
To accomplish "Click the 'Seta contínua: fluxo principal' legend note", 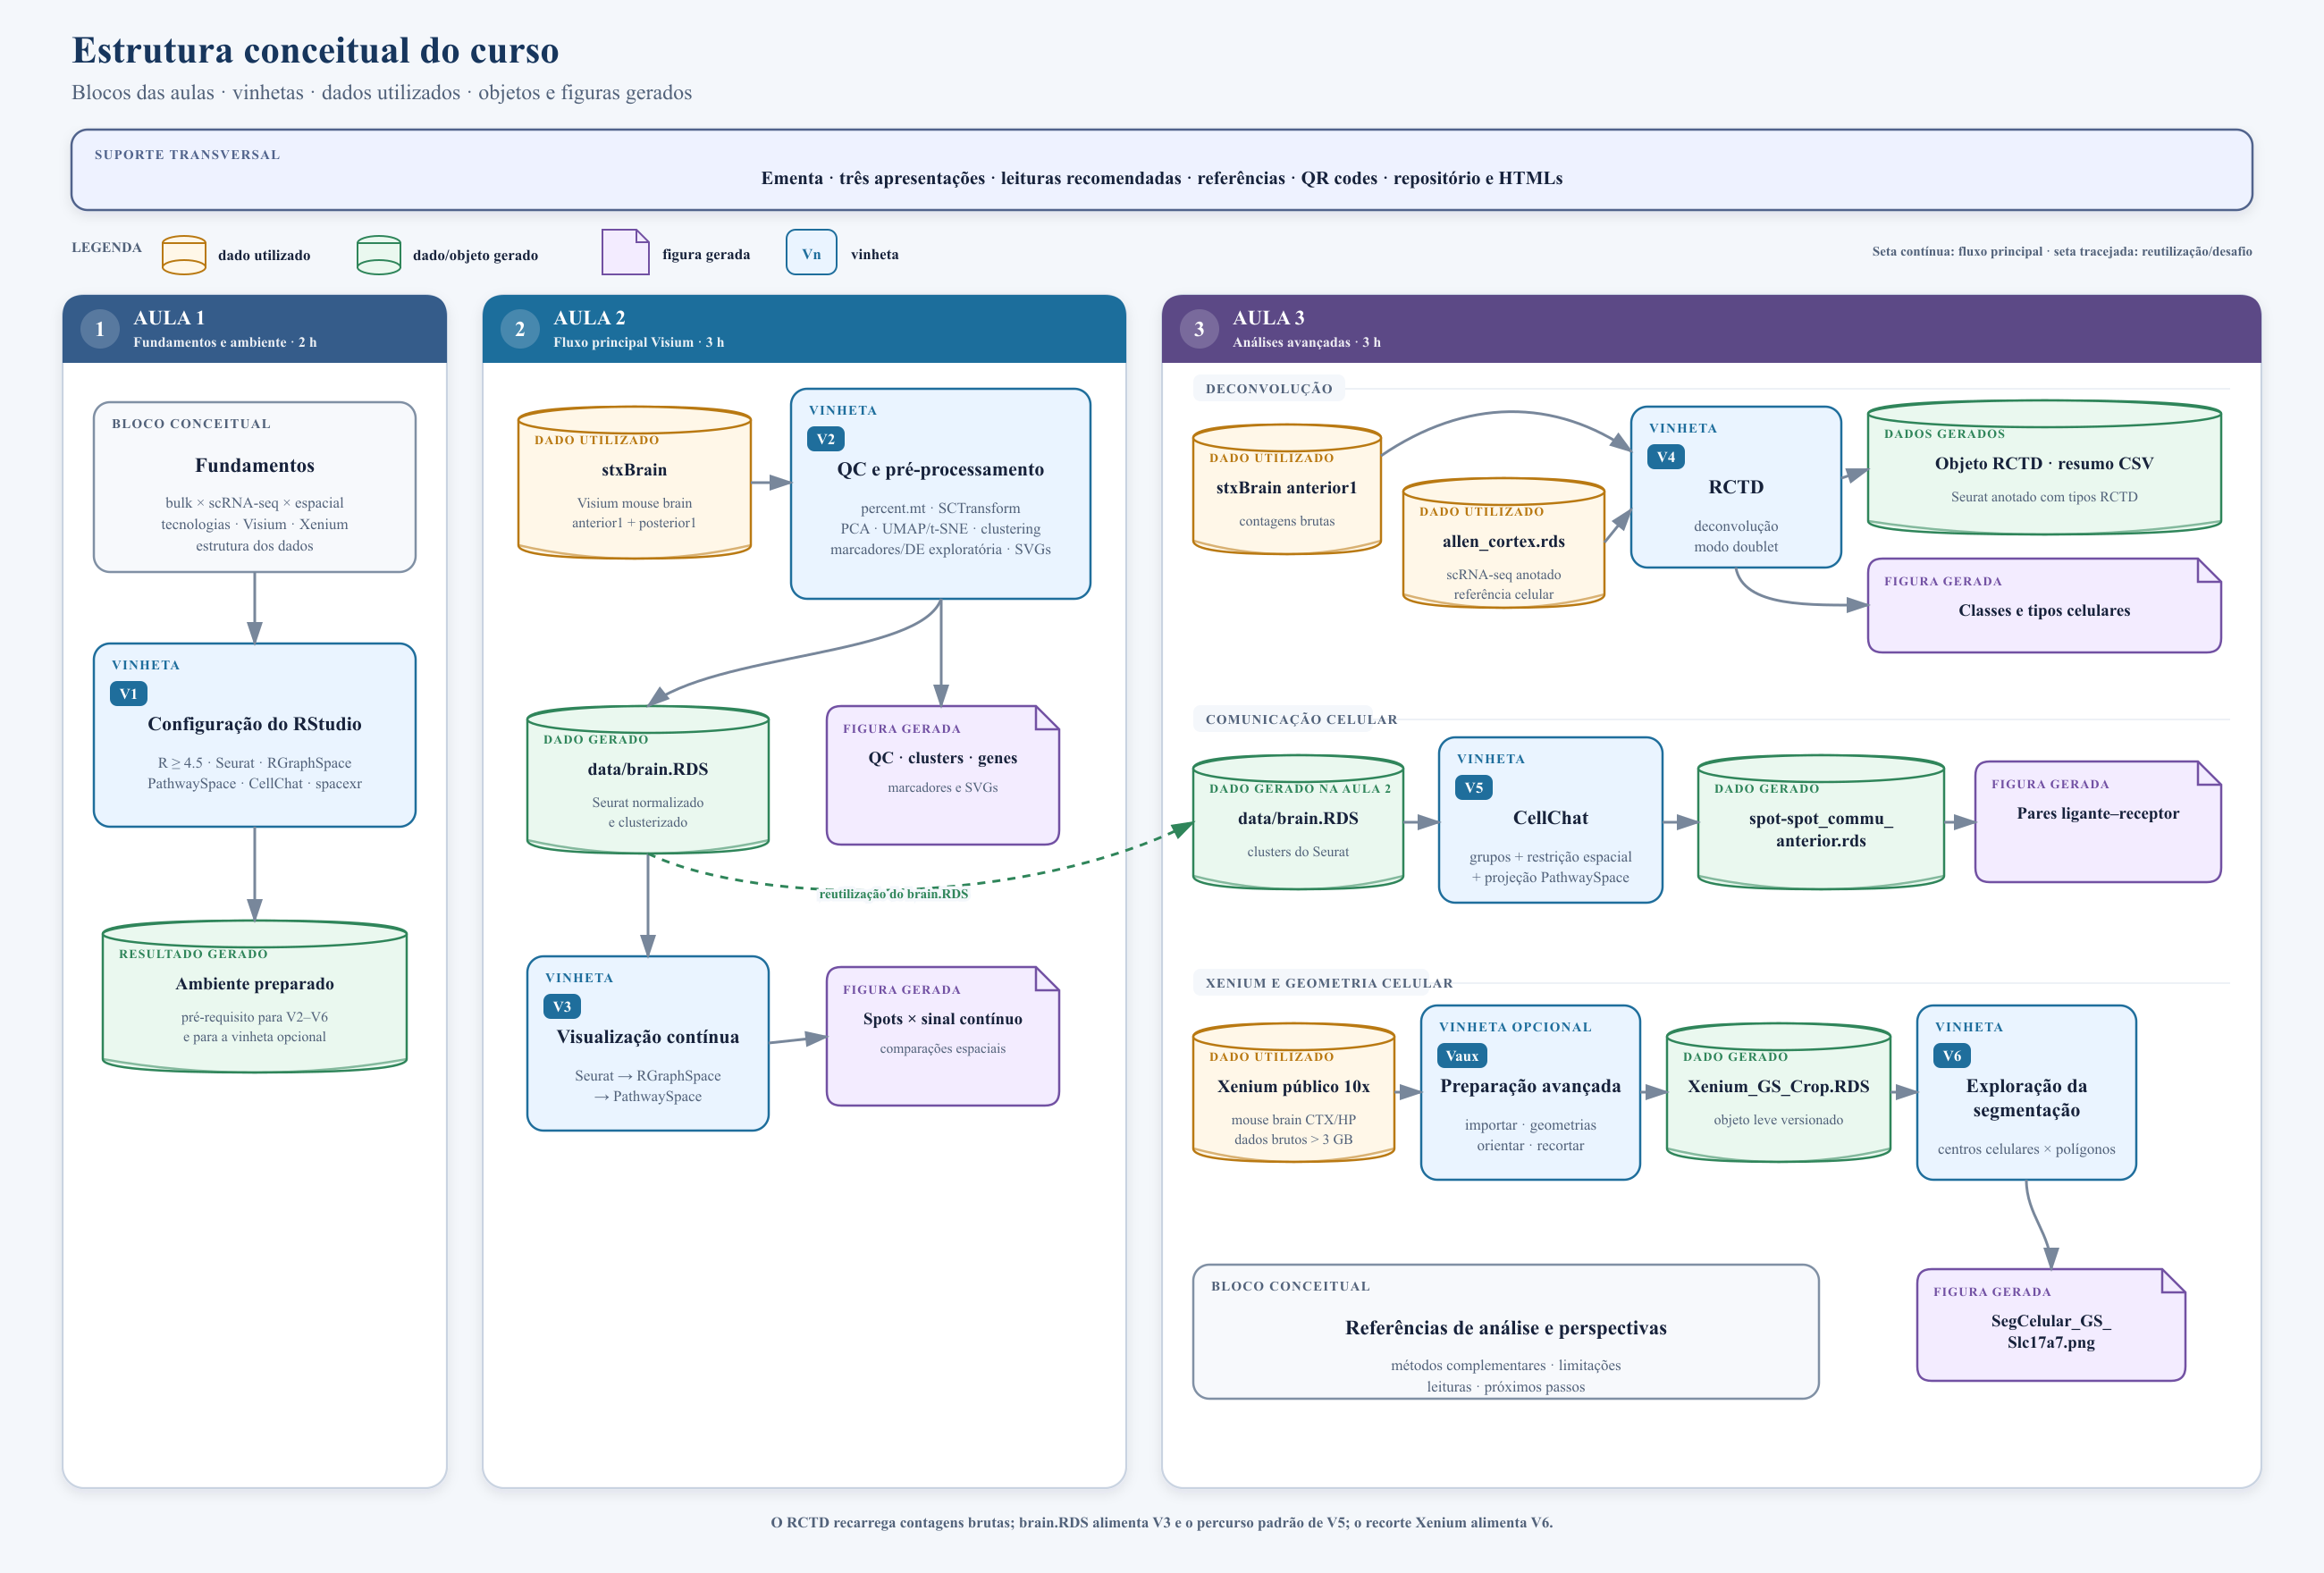I will tap(2061, 251).
